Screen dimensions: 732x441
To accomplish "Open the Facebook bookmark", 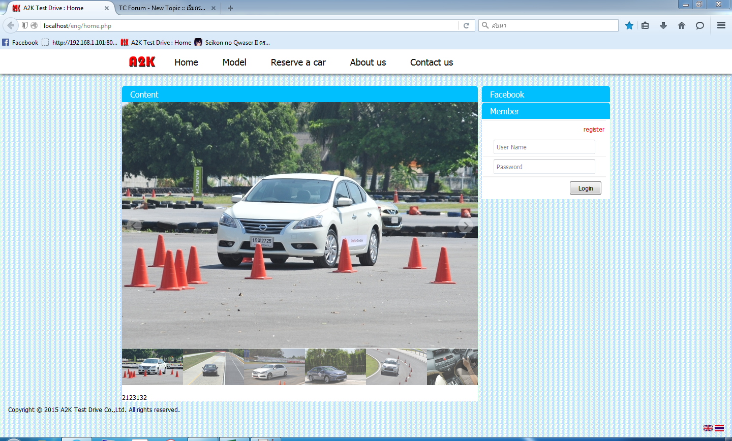I will pyautogui.click(x=20, y=43).
